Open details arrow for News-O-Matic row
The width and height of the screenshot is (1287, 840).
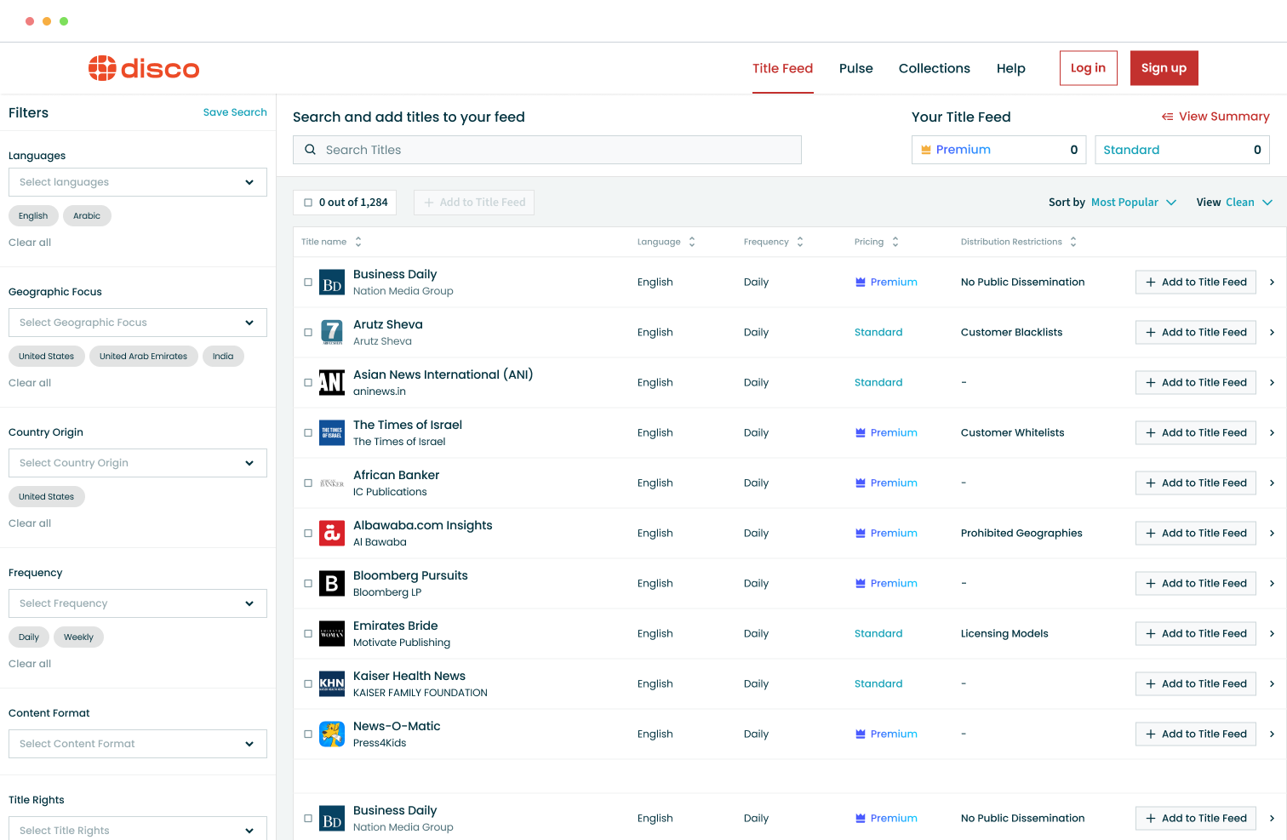(1273, 734)
